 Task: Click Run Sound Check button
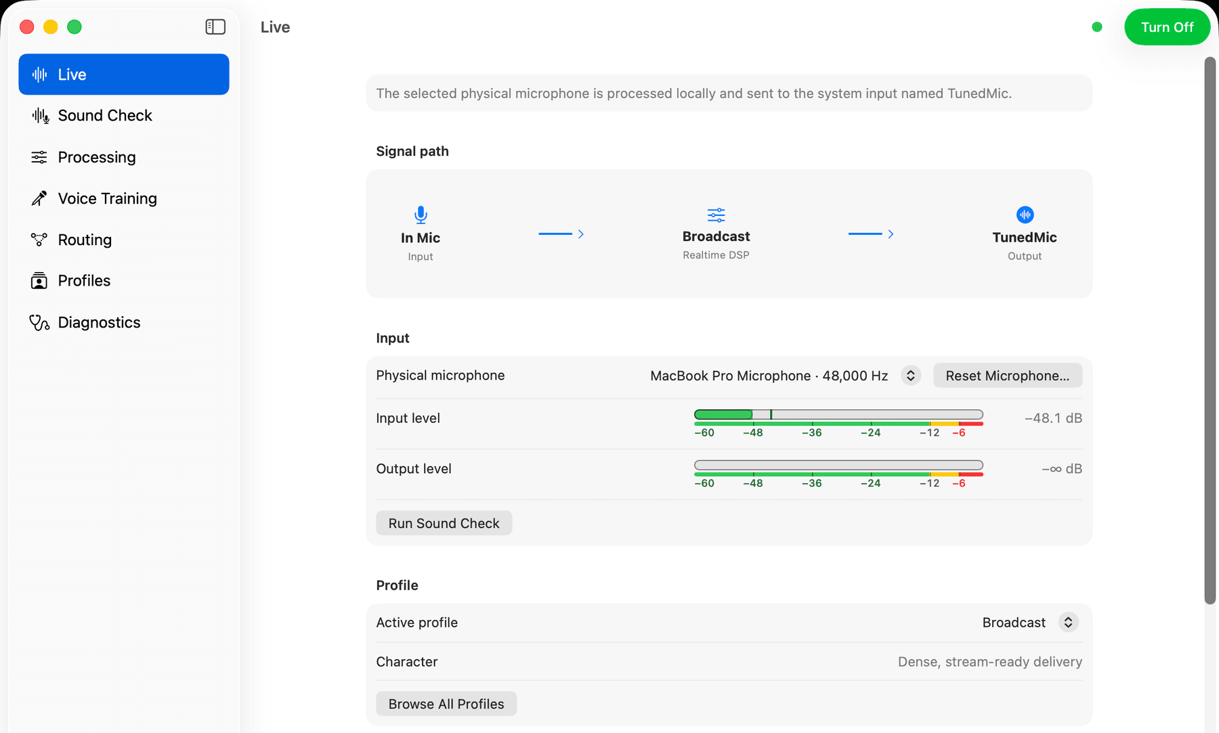444,523
